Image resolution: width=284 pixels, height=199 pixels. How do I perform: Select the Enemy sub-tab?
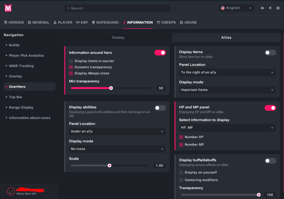pos(118,37)
